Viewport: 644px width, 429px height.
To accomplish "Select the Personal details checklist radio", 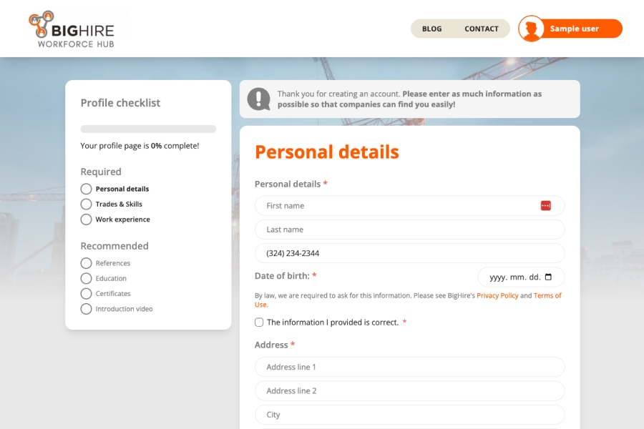I will coord(86,189).
